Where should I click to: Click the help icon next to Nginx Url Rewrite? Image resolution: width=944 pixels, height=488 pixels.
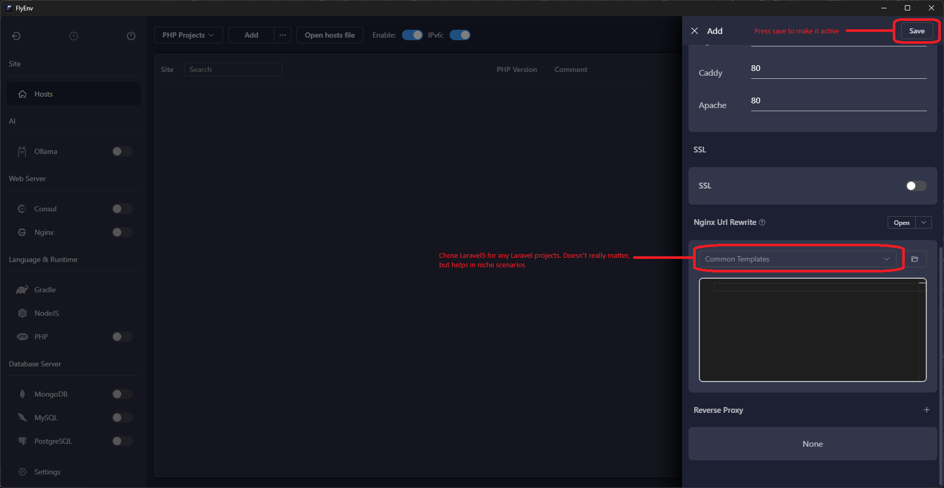(x=762, y=222)
